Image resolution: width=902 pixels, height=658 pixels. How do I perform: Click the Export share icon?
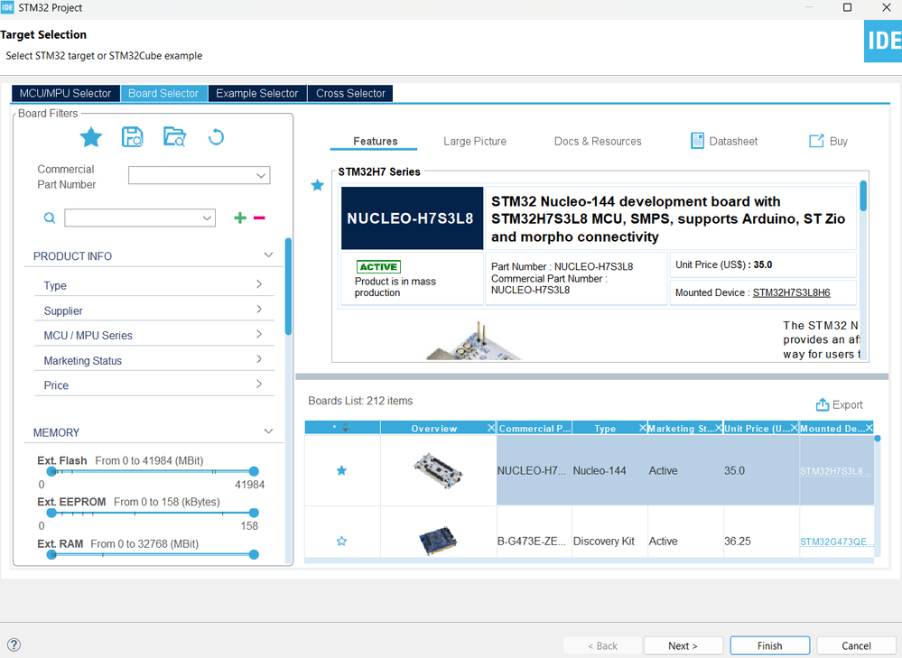[822, 405]
